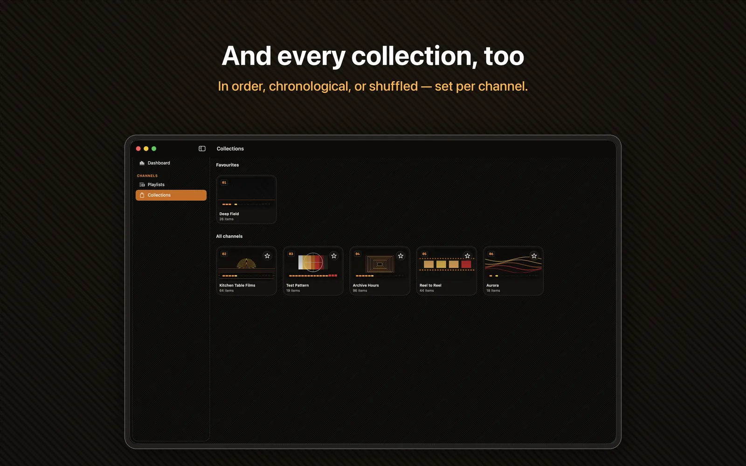Click the 05 badge on Reel to Reel

(x=424, y=254)
